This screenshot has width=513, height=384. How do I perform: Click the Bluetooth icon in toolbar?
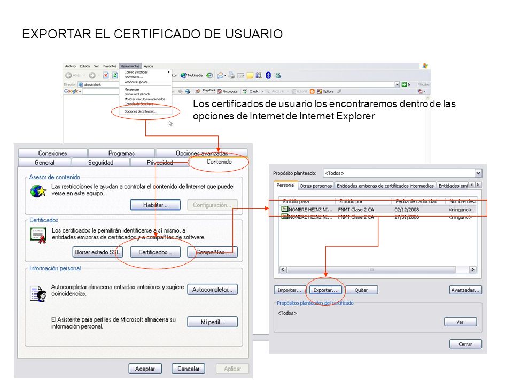click(268, 75)
